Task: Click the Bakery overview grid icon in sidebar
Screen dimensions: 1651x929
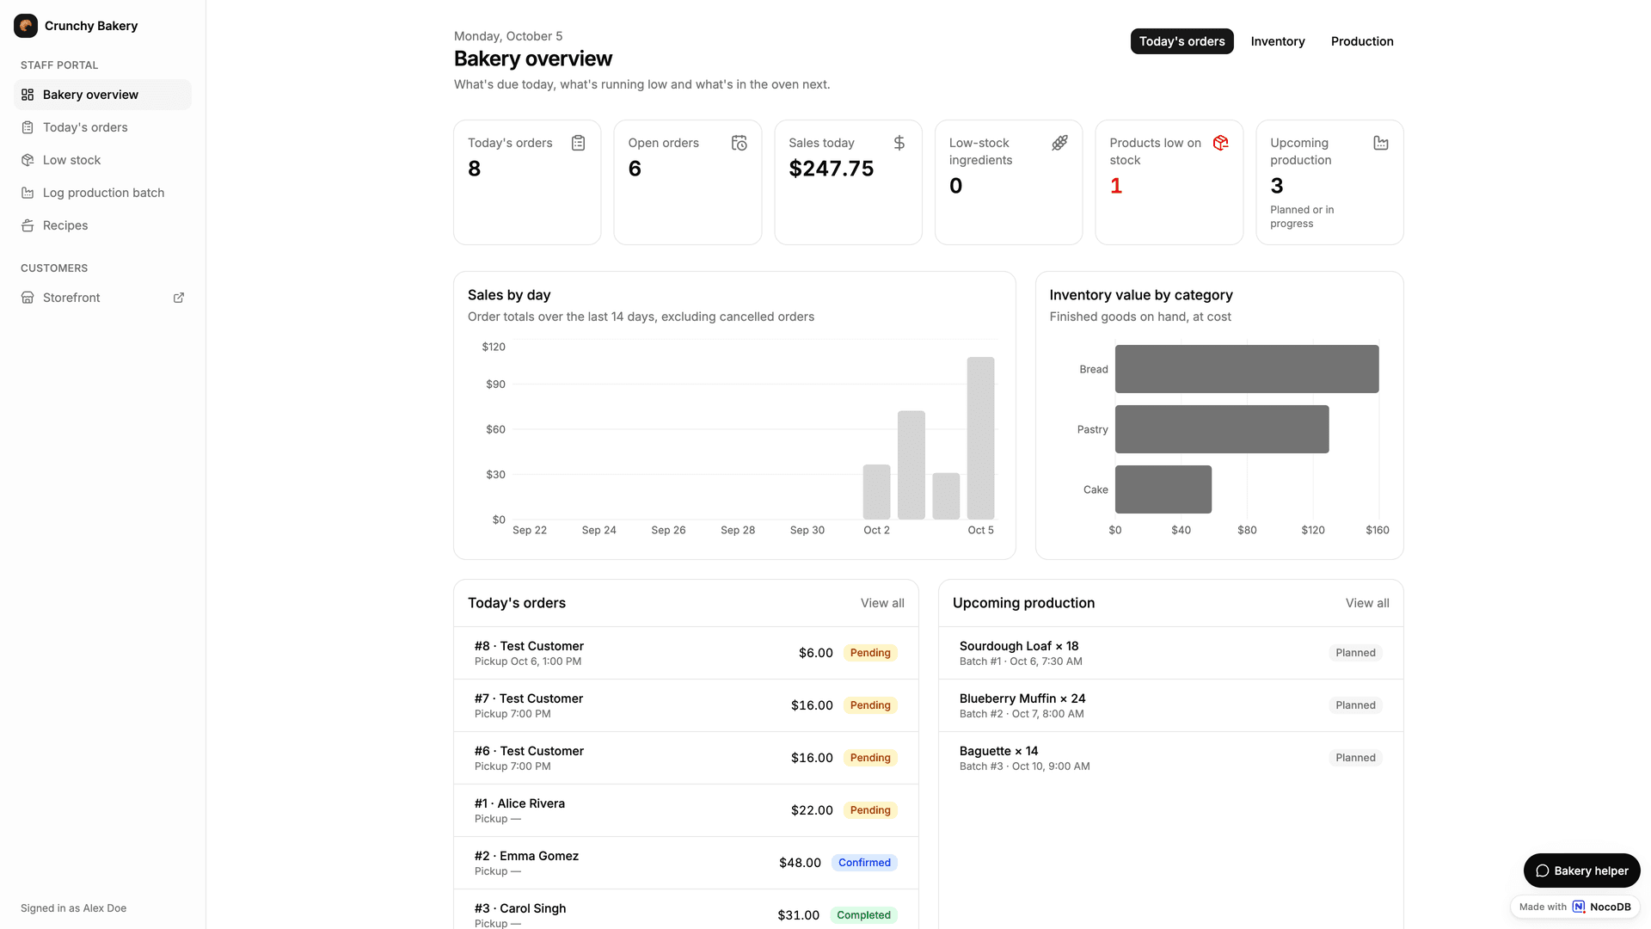Action: coord(28,95)
